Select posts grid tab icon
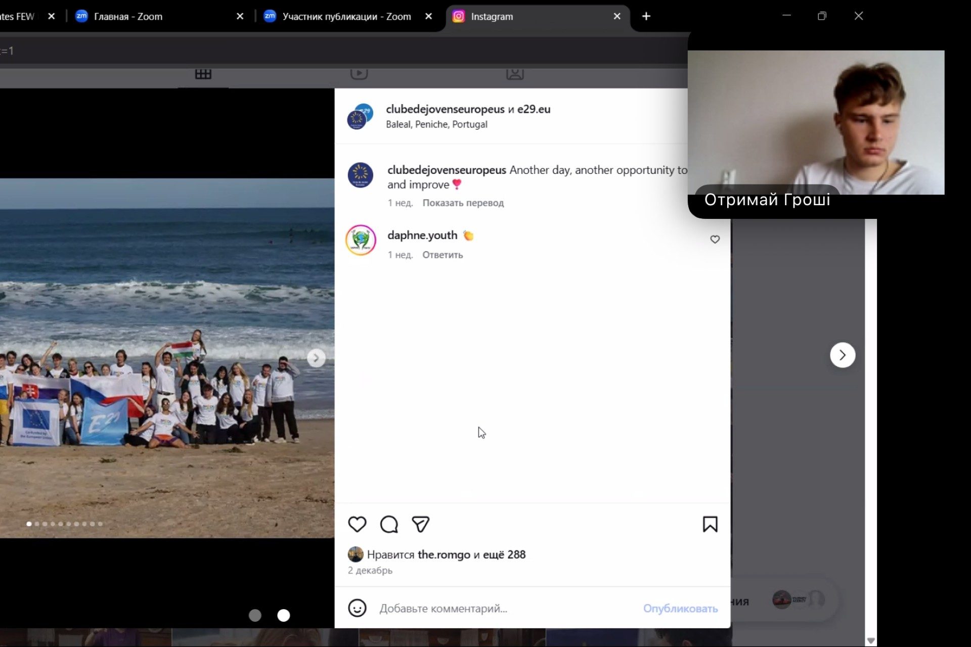Viewport: 971px width, 647px height. pyautogui.click(x=203, y=74)
